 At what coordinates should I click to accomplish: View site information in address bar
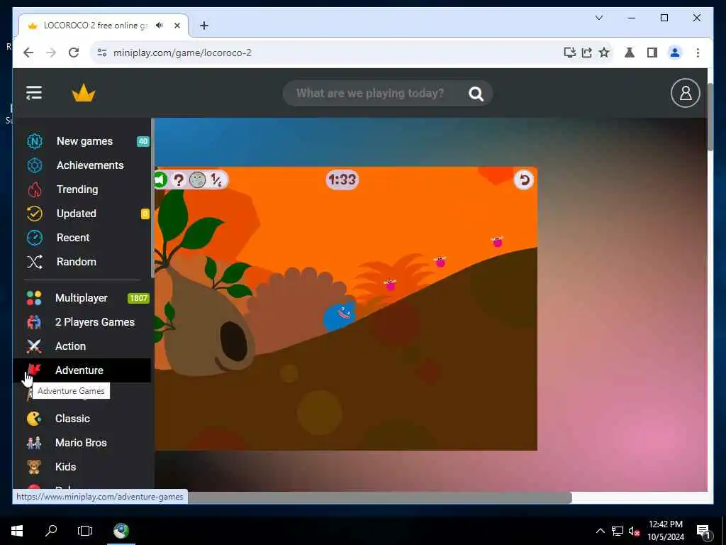pyautogui.click(x=102, y=53)
